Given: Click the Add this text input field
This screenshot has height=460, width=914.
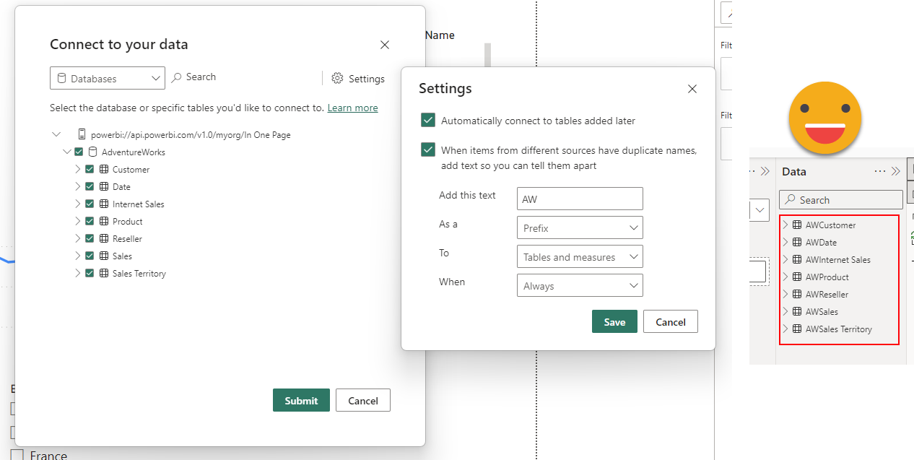Looking at the screenshot, I should pyautogui.click(x=580, y=199).
